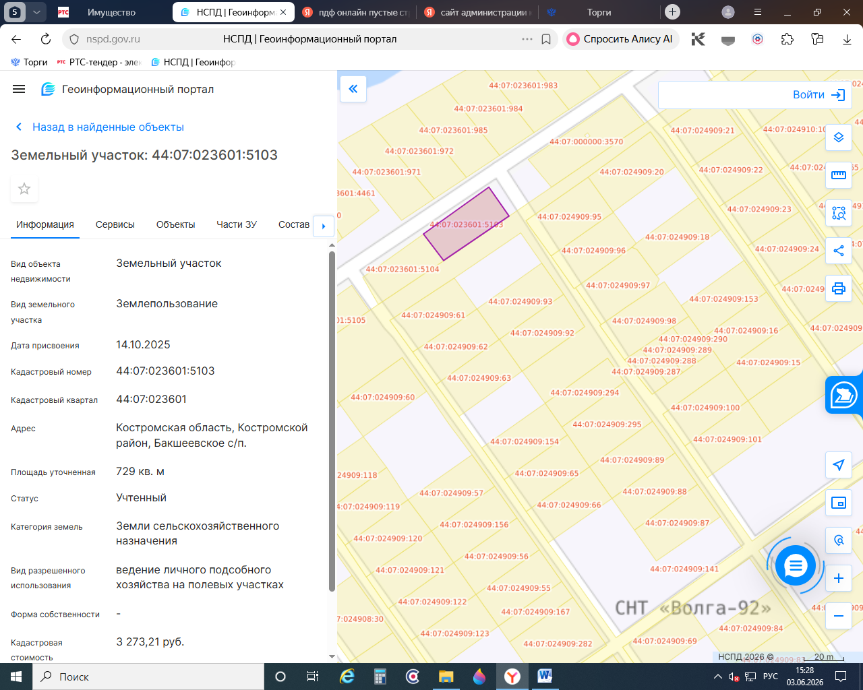Click parcel 44:07:023601:5104 on the map
This screenshot has height=690, width=863.
pos(403,269)
